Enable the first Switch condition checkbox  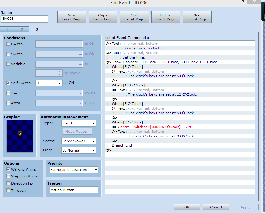8,44
